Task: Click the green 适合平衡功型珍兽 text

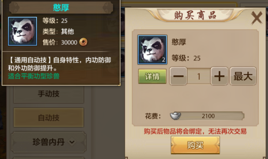Action: 34,76
